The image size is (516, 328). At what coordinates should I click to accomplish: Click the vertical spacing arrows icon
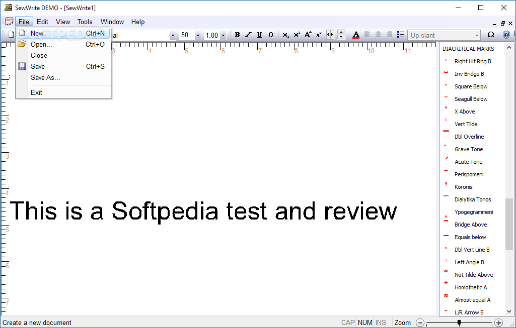341,35
